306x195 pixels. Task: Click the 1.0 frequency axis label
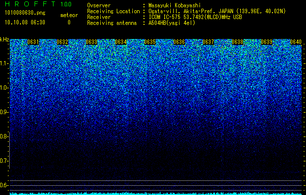coord(4,88)
